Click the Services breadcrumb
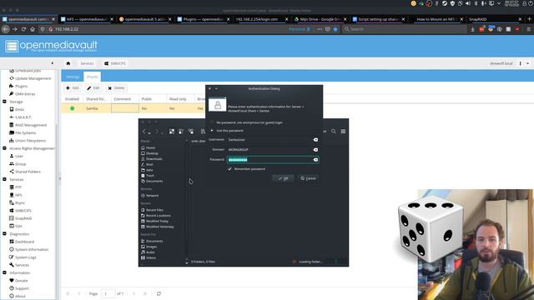Screen dimensions: 534x300 point(87,63)
